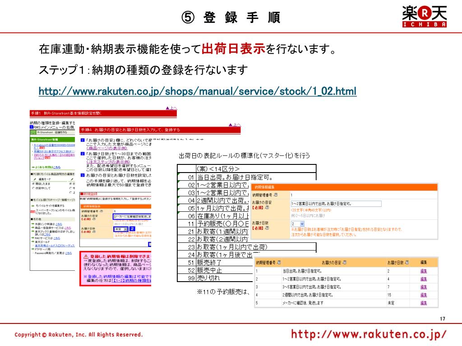
Task: Click the blue number 2 marker beside 未定 dropdown
Action: (x=133, y=228)
